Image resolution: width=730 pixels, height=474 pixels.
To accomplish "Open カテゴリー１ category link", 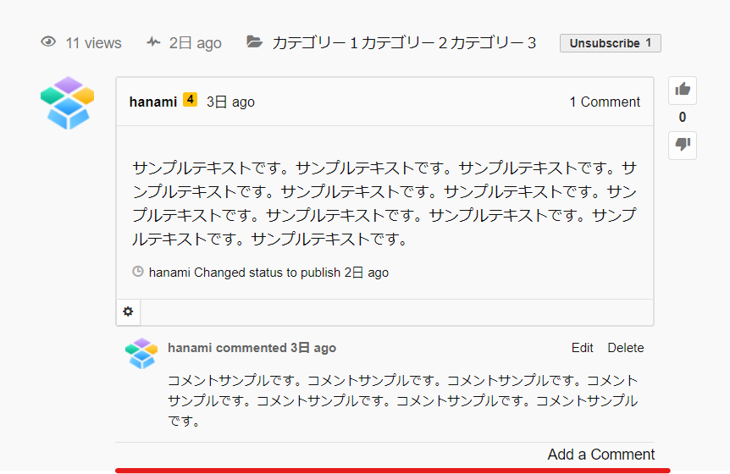I will [x=315, y=43].
